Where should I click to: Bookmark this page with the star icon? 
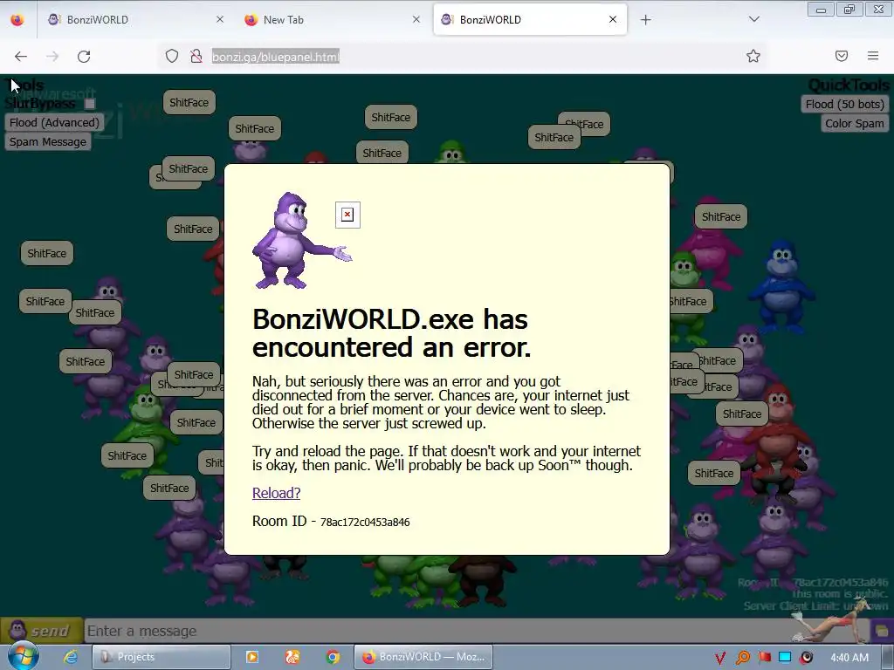tap(753, 56)
